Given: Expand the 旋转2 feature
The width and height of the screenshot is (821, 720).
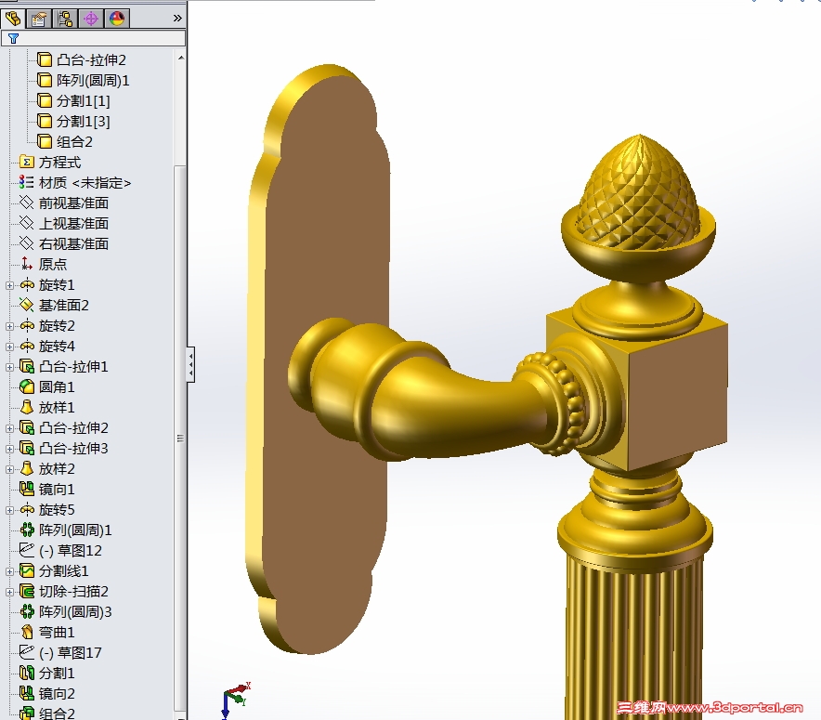Looking at the screenshot, I should click(9, 326).
